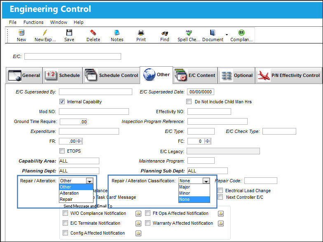Open the Repair / Alteration dropdown arrow
Image resolution: width=323 pixels, height=242 pixels.
point(89,181)
